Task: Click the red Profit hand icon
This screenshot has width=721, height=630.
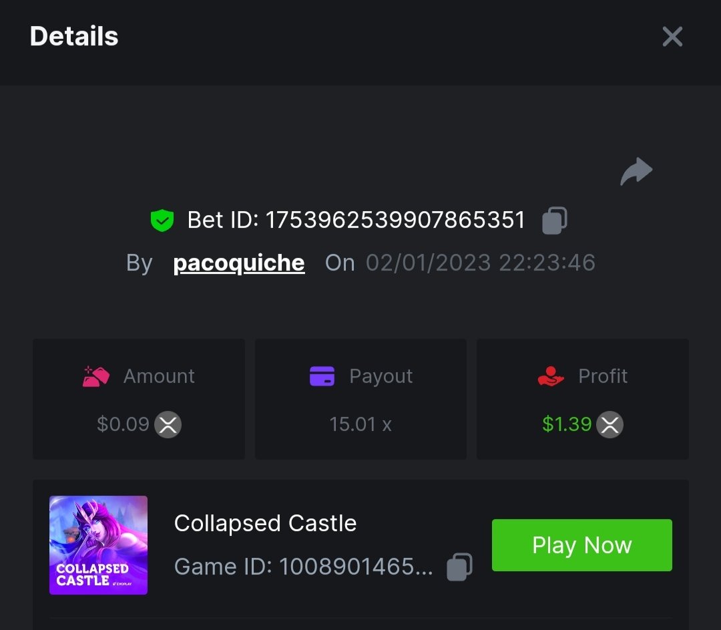Action: click(551, 377)
